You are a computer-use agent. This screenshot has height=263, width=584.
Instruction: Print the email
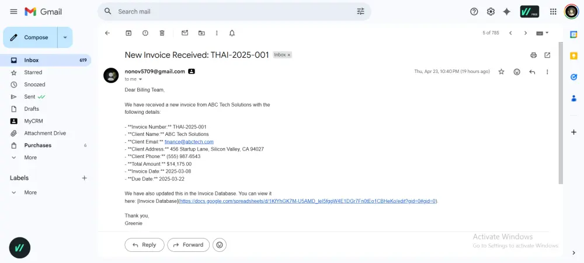point(533,55)
